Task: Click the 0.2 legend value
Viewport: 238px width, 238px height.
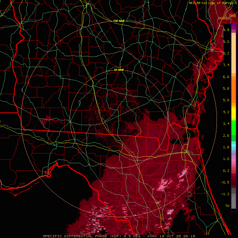Action: (x=226, y=171)
